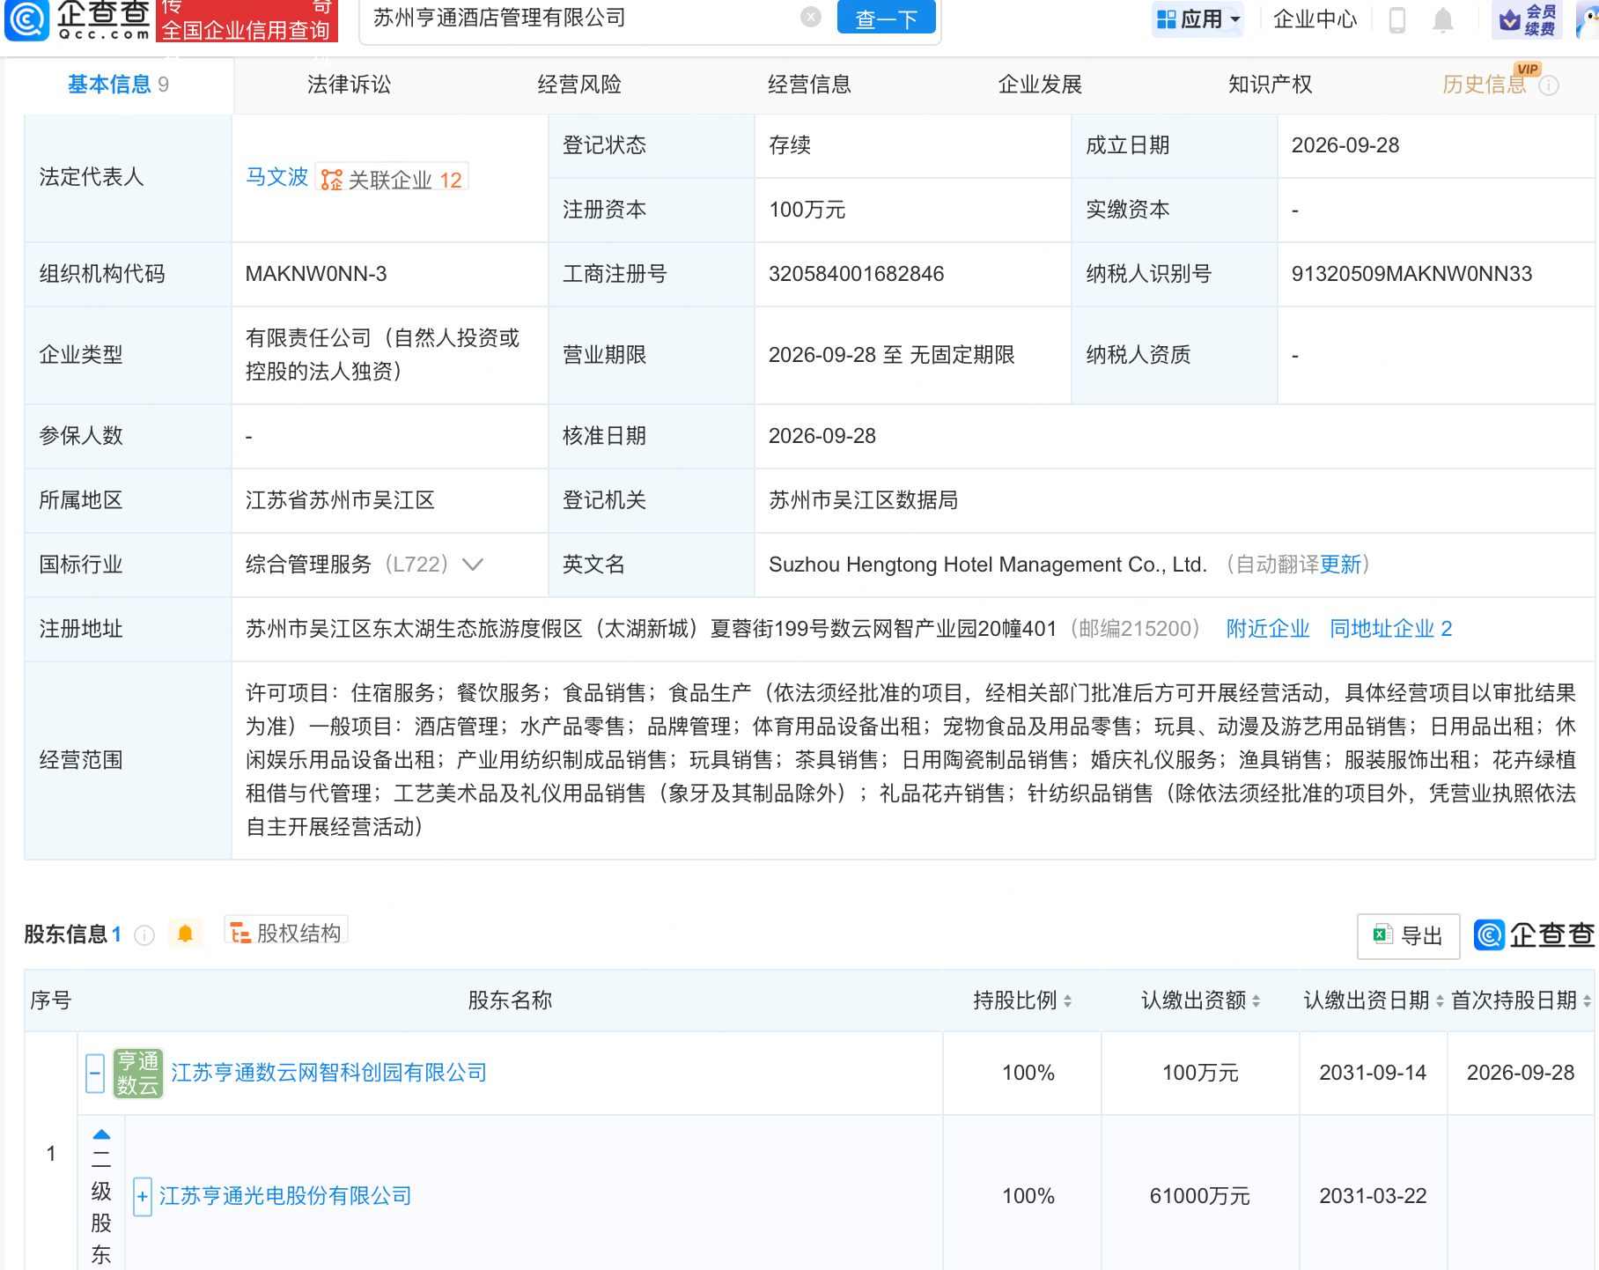
Task: Click the 全国企业信用查询 red banner
Action: pos(247,21)
